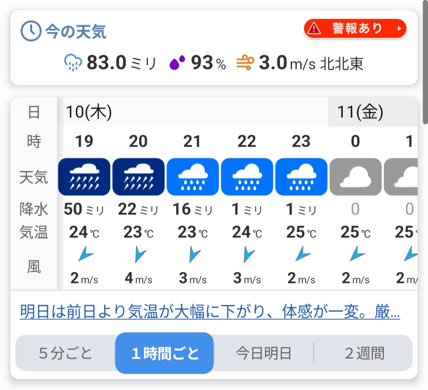Switch to the 2週間 tab
This screenshot has width=428, height=390.
point(364,353)
